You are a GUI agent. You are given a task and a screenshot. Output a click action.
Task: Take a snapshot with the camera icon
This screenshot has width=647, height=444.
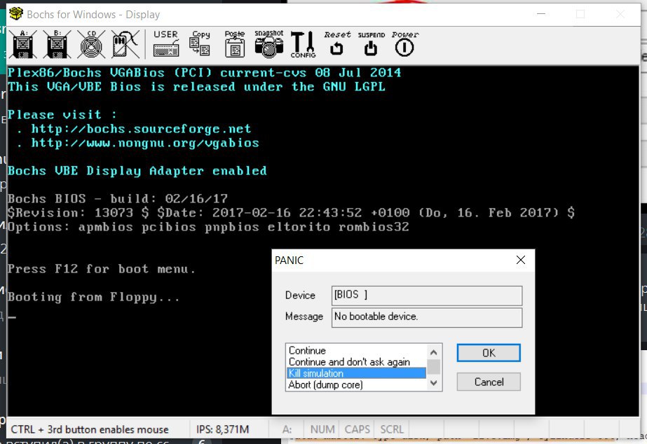pyautogui.click(x=269, y=43)
